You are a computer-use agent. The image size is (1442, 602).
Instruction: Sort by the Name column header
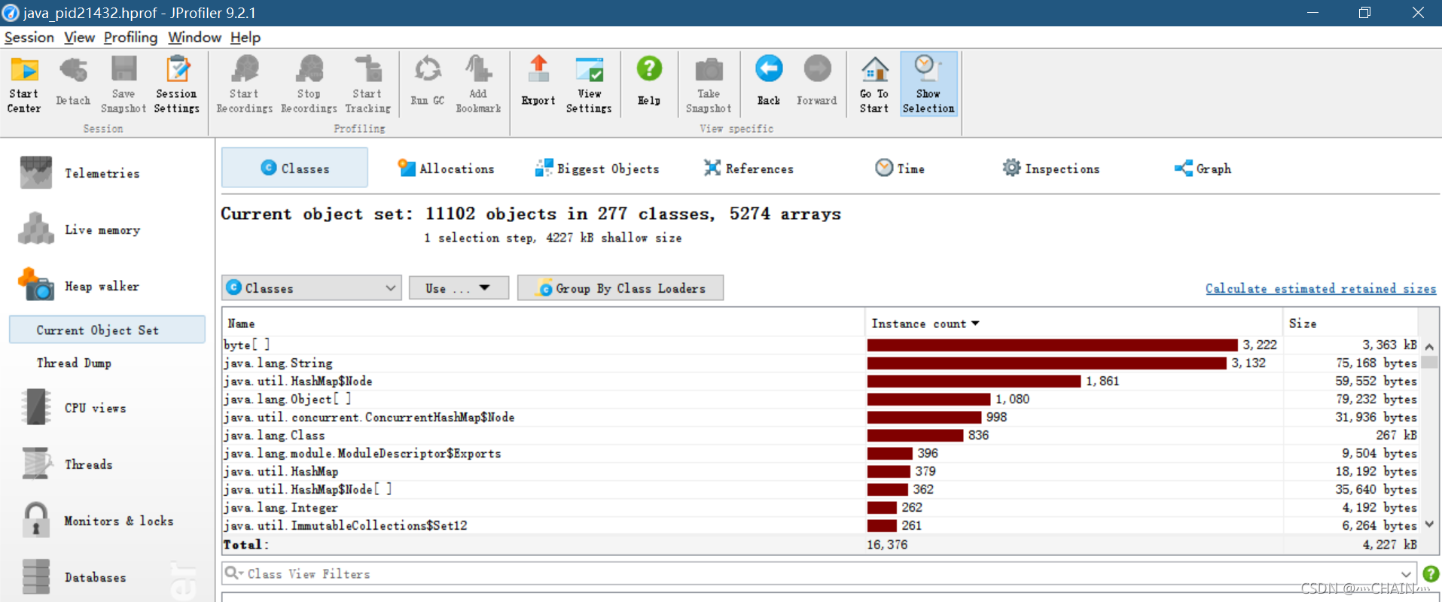[543, 323]
